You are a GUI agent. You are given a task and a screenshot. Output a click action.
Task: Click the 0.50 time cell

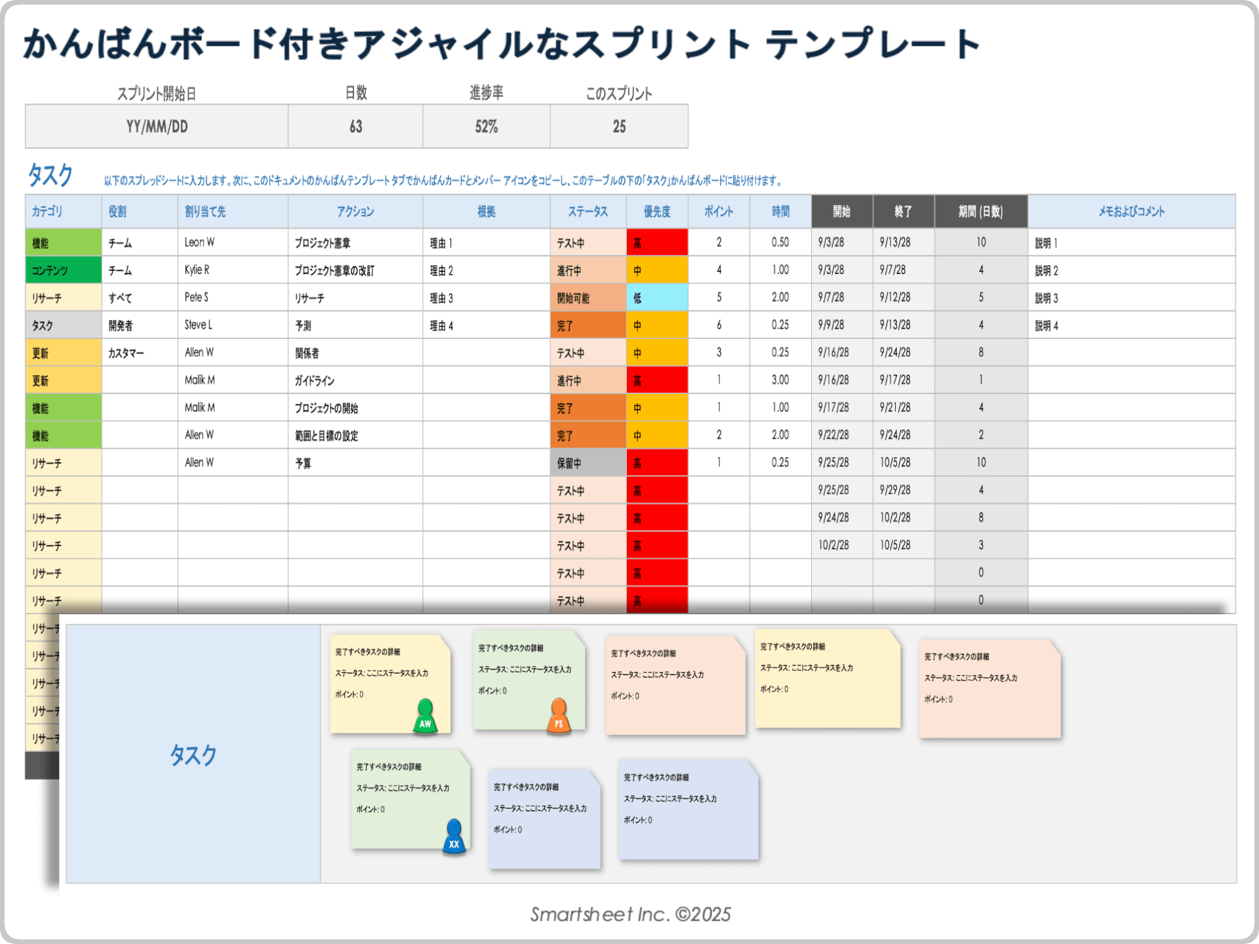point(780,243)
